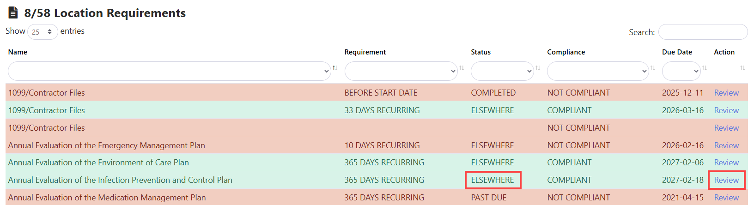Screen dimensions: 754x205
Task: Expand the Compliance filter dropdown
Action: click(597, 71)
